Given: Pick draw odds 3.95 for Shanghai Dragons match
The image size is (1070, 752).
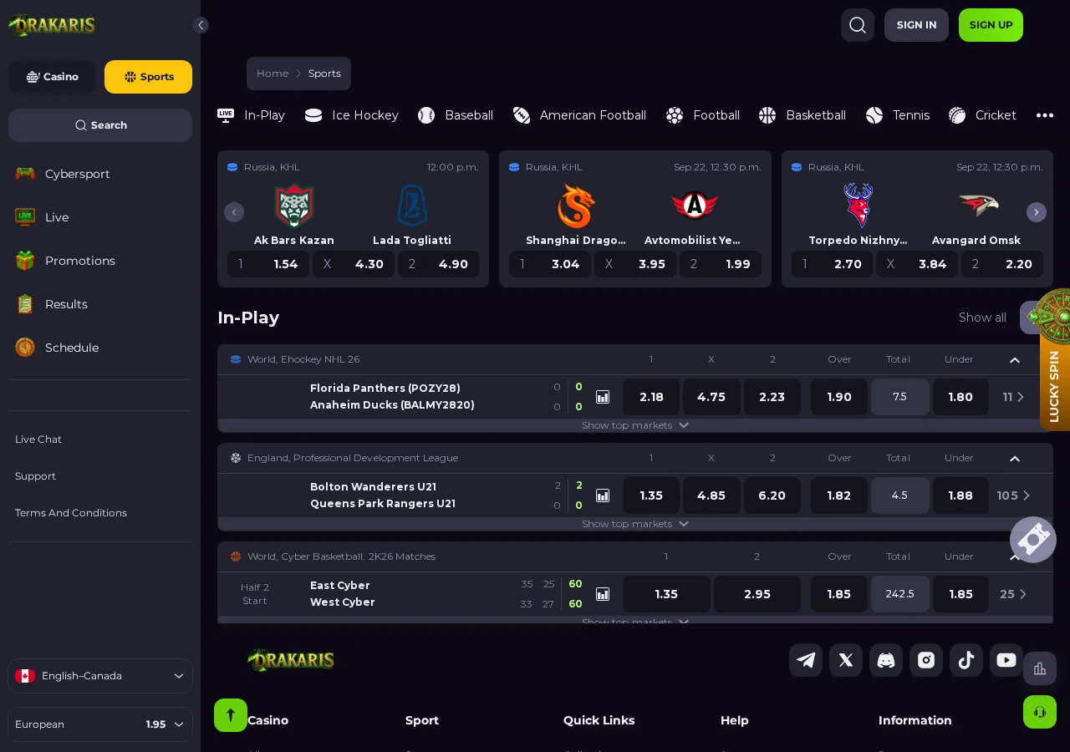Looking at the screenshot, I should click(635, 264).
